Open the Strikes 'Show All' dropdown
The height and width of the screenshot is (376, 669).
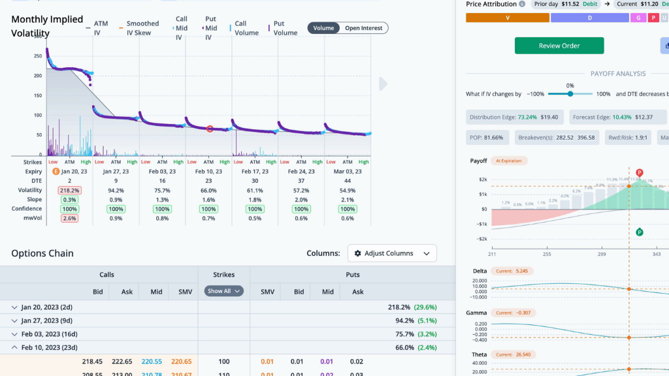tap(223, 291)
